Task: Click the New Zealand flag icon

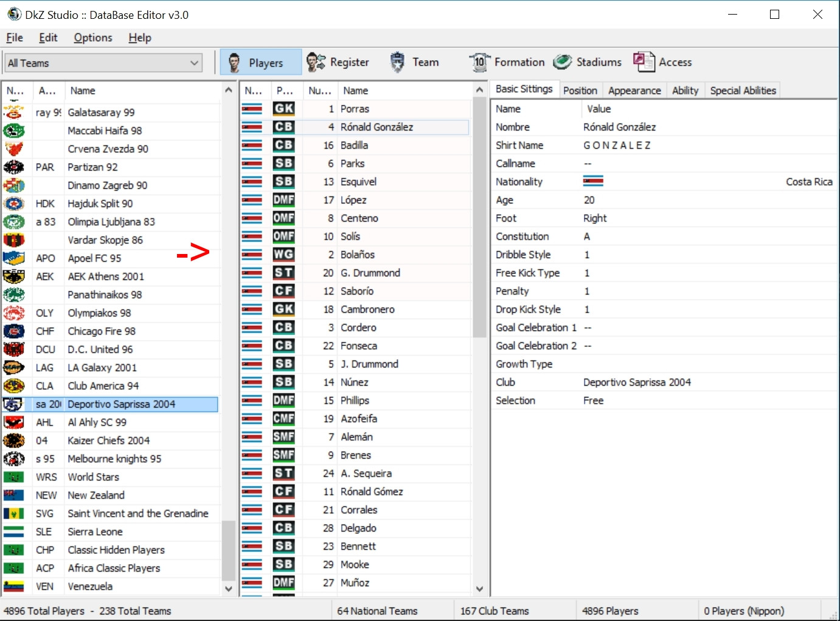Action: click(14, 495)
